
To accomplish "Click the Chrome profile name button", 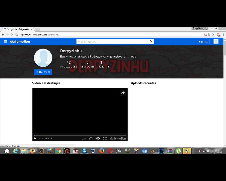I will point(200,28).
